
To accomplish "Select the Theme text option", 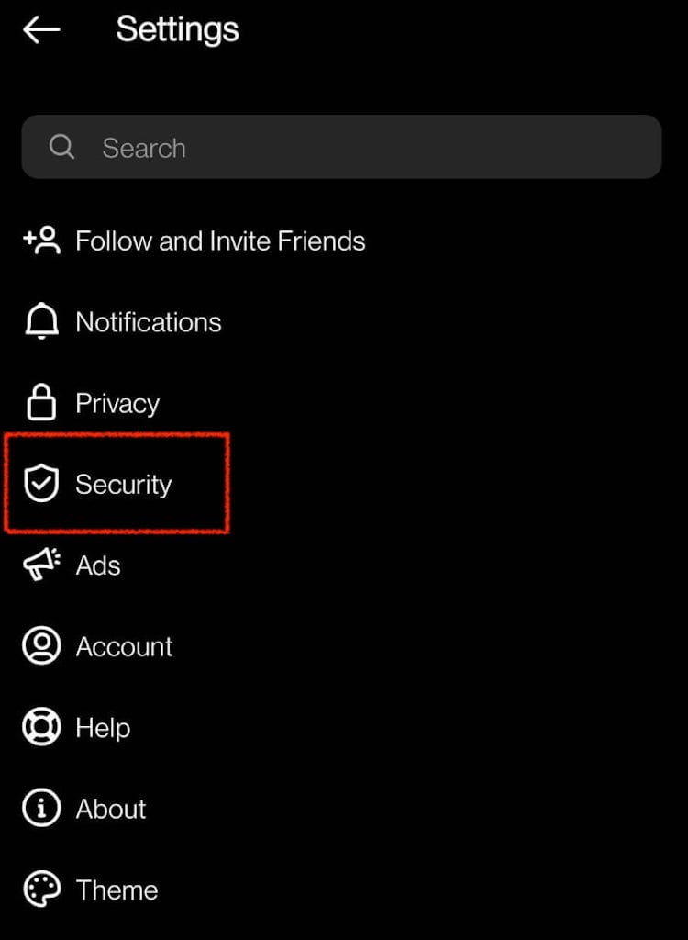I will click(x=117, y=890).
